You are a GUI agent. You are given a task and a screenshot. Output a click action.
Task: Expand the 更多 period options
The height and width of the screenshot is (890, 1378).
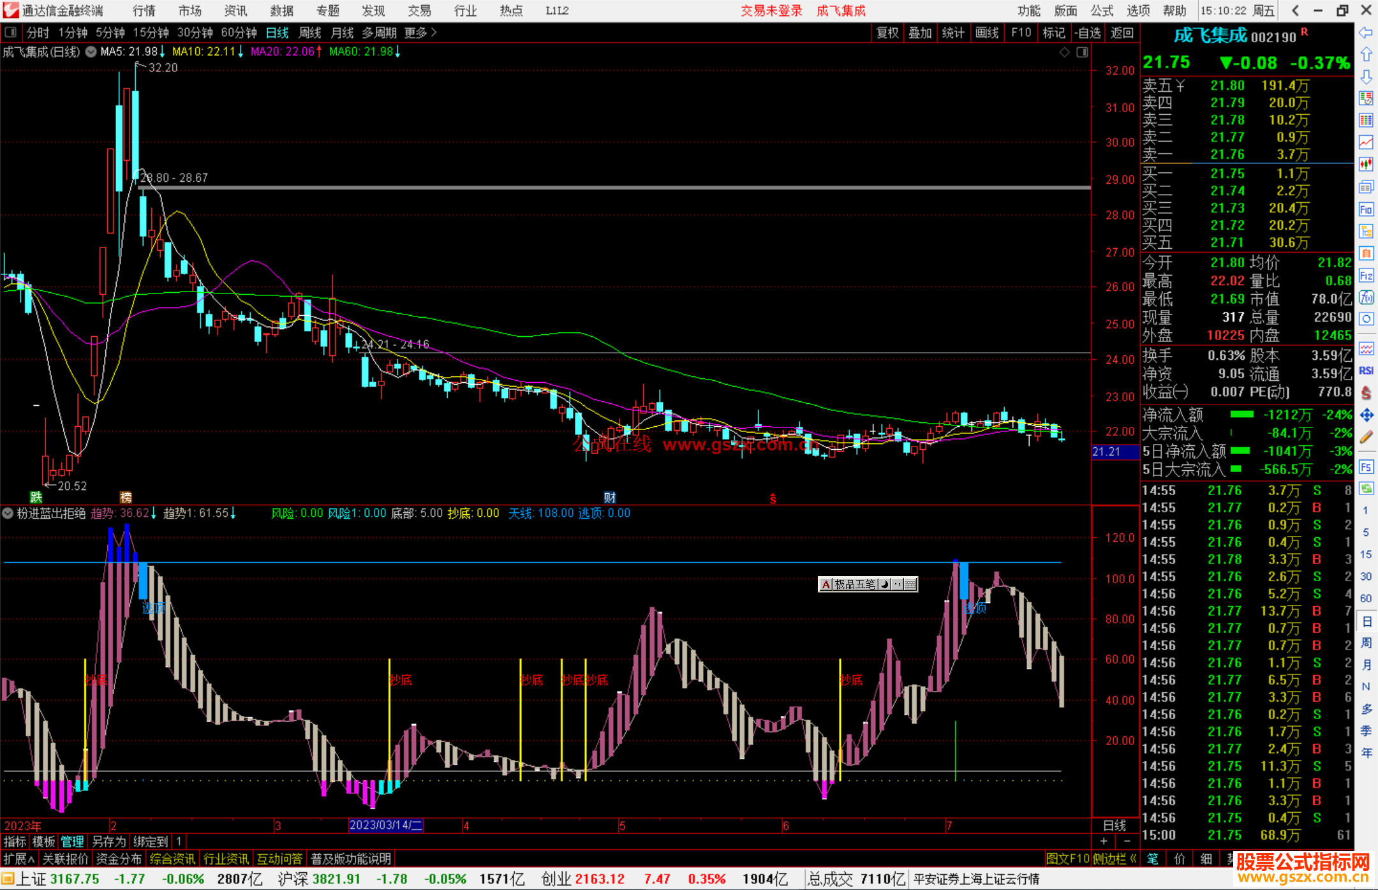point(420,33)
